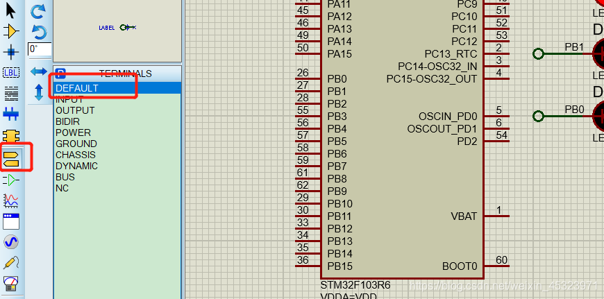This screenshot has width=604, height=299.
Task: Mirror horizontally with the X-mirror arrow
Action: (38, 71)
